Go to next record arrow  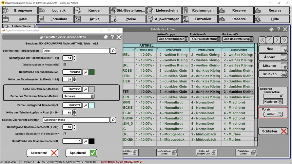click(x=277, y=40)
